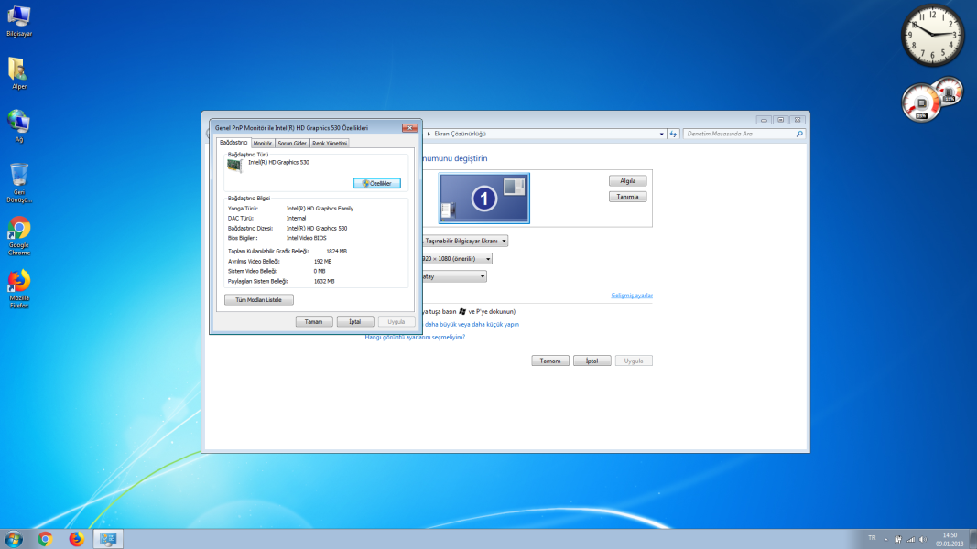Launch Mozilla Firefox from desktop shortcut
Viewport: 977px width, 549px height.
pos(18,281)
